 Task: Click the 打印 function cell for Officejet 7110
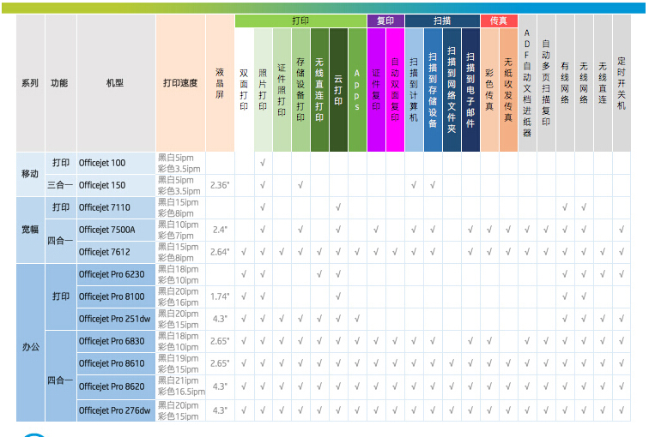60,207
